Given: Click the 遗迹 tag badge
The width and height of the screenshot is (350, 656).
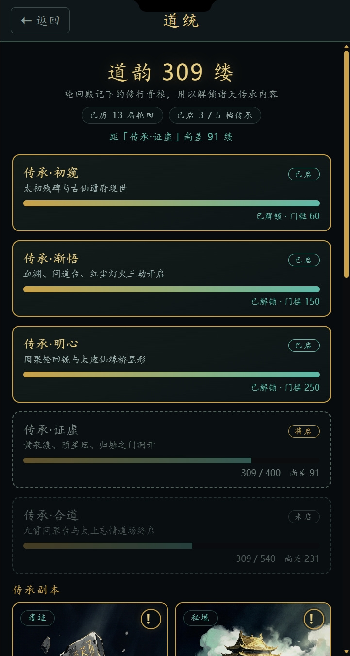Looking at the screenshot, I should point(37,618).
